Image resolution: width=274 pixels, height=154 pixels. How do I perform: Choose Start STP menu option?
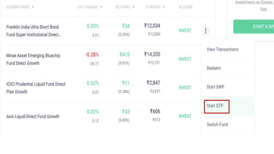point(227,106)
